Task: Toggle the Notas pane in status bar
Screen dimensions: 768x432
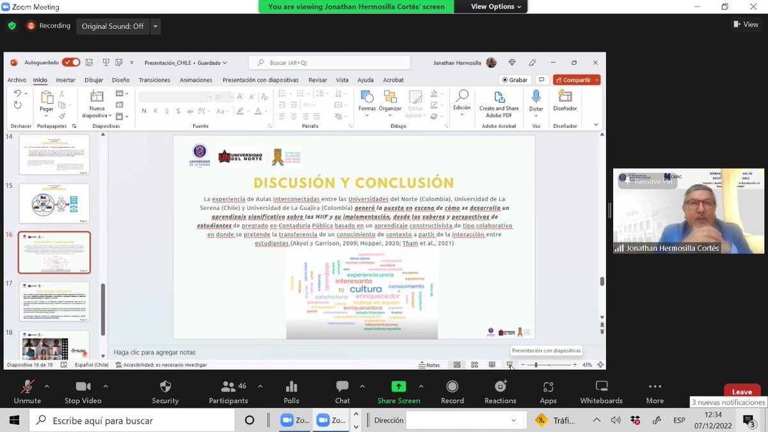Action: pyautogui.click(x=429, y=365)
